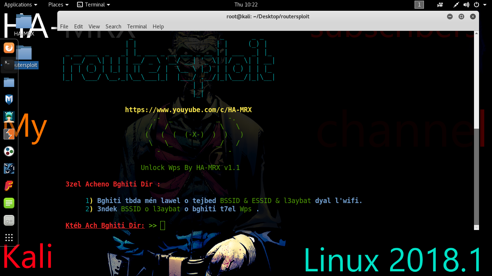Open the File menu in the terminal

[x=64, y=26]
